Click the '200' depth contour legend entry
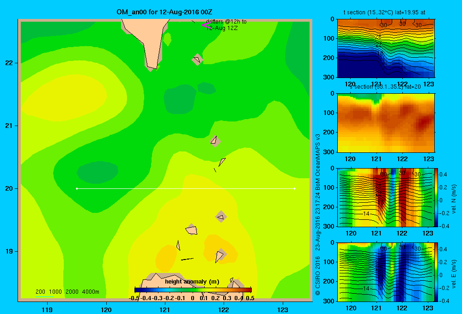Image resolution: width=462 pixels, height=314 pixels. point(40,292)
